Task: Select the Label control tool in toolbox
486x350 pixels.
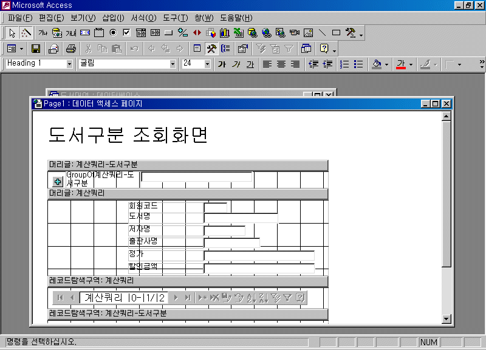Action: 43,33
